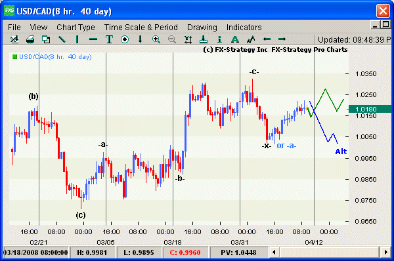Click the copy window icon
Image resolution: width=394 pixels, height=261 pixels.
(46, 39)
